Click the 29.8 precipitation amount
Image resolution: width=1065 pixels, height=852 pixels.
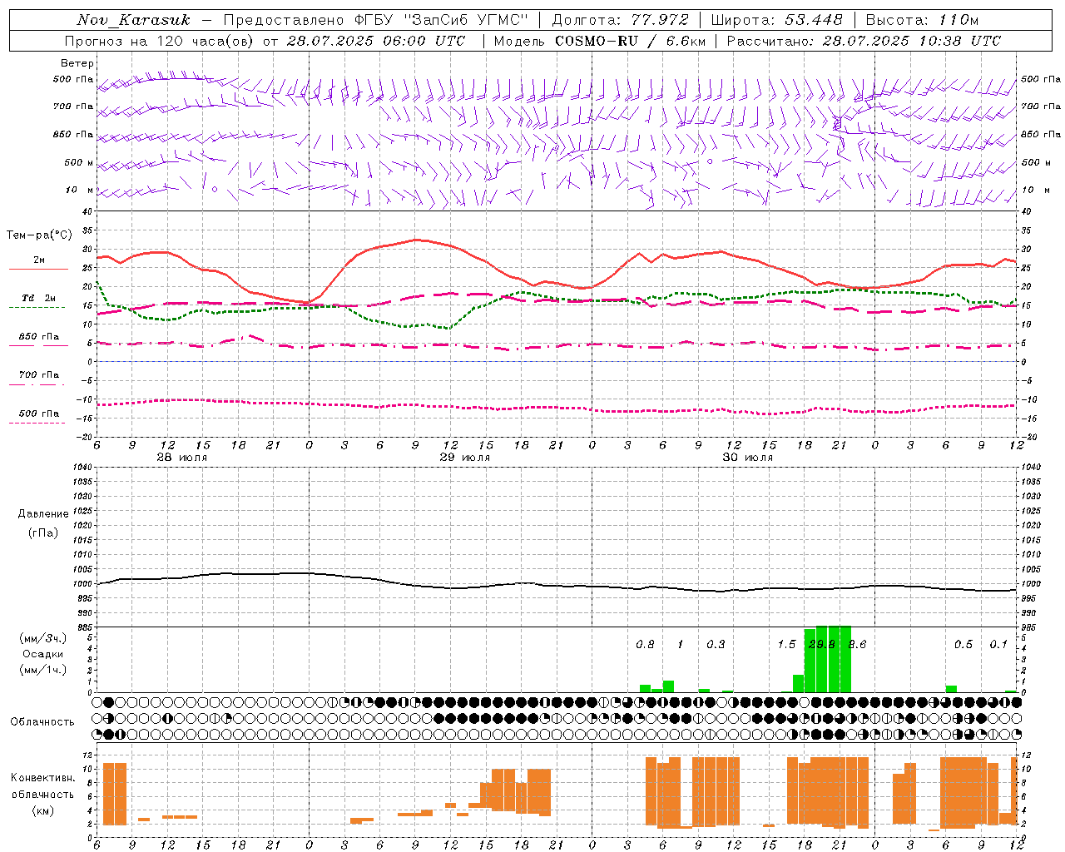tap(822, 645)
